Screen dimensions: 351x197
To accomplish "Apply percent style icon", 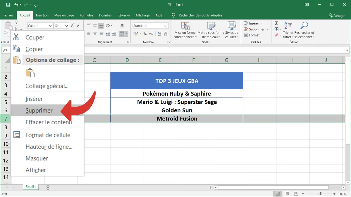I will (145, 34).
